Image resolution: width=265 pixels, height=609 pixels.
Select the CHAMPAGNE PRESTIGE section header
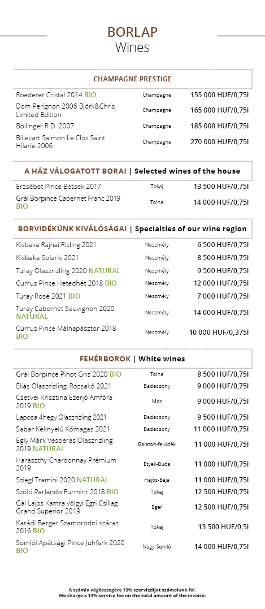tap(132, 79)
